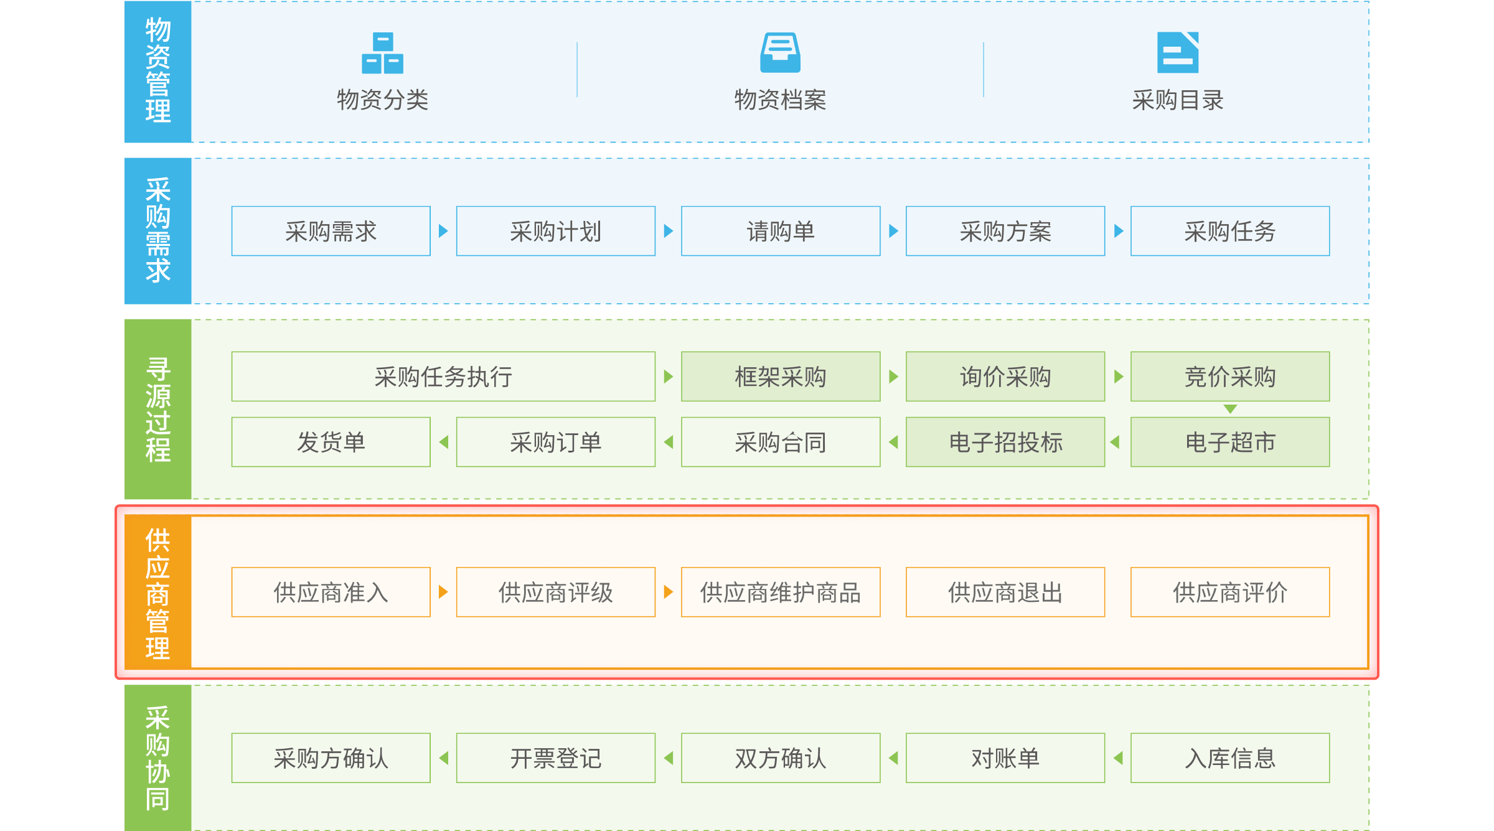Click the 请购单 box
1494x831 pixels.
780,231
